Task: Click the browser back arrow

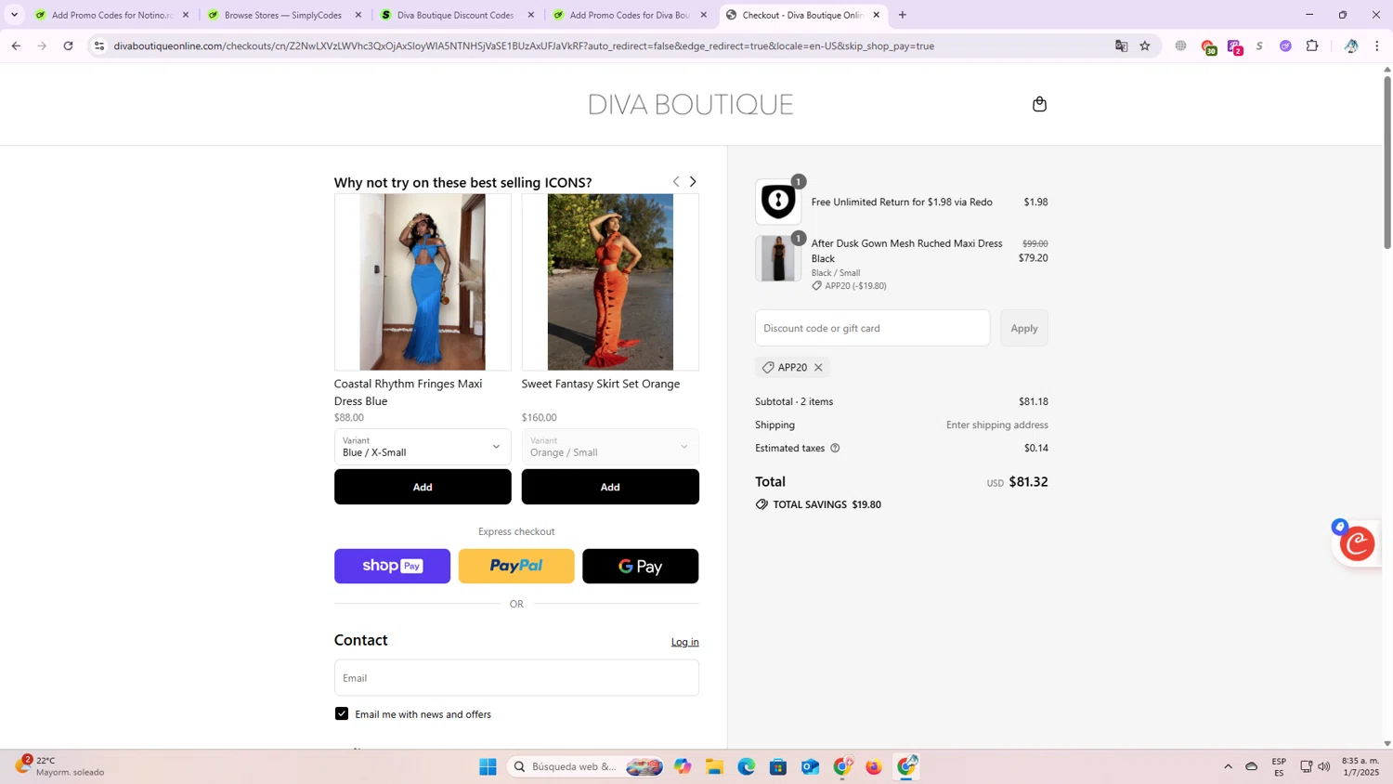Action: [16, 46]
